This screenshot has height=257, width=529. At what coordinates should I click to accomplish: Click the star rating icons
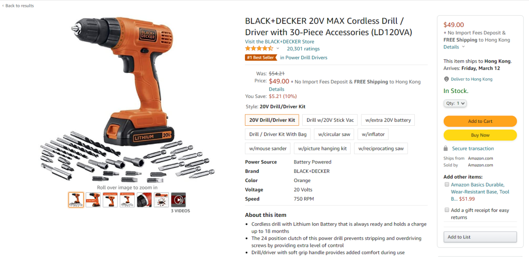259,48
